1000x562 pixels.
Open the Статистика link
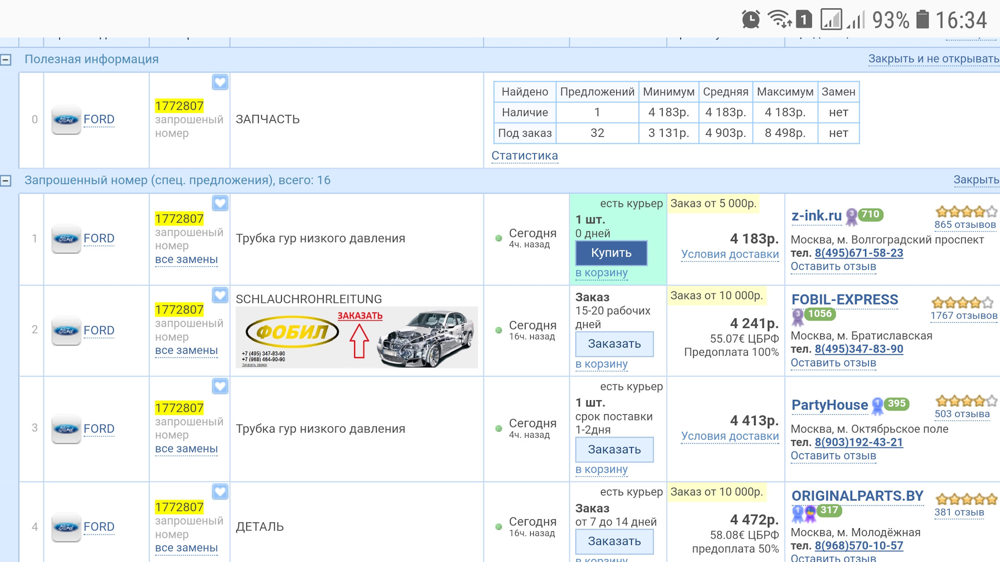524,156
